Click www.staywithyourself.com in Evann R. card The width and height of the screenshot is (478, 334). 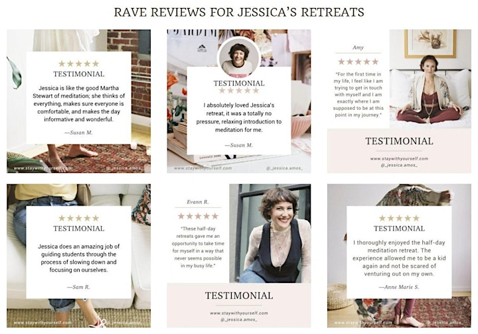(239, 313)
